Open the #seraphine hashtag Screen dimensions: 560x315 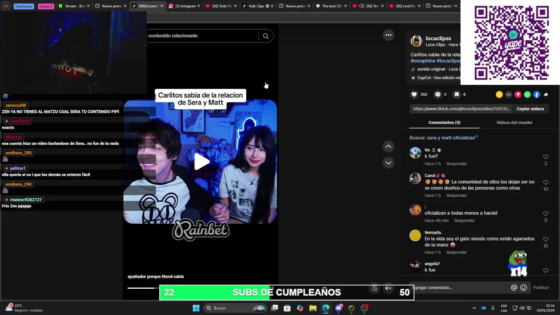coord(423,61)
